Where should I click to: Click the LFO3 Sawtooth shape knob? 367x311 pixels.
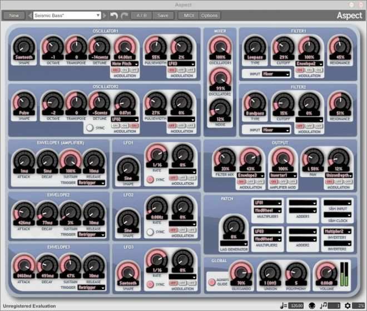click(x=128, y=272)
